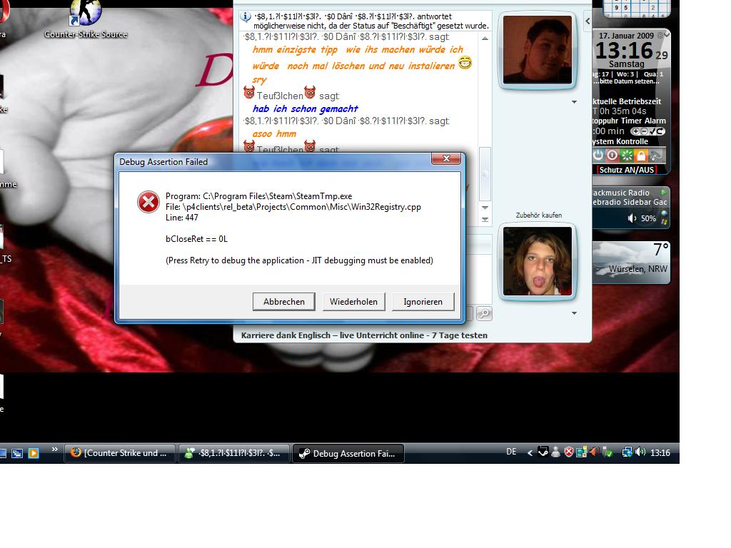Click the chat message 'asoo hmm'
Viewport: 731px width, 548px height.
tap(274, 133)
